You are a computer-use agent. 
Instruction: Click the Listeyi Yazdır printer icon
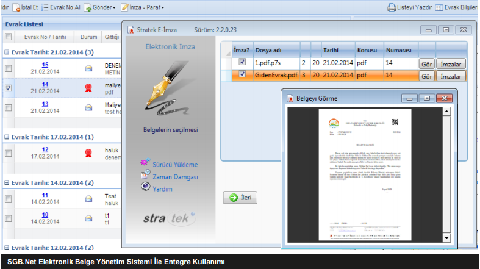click(392, 8)
